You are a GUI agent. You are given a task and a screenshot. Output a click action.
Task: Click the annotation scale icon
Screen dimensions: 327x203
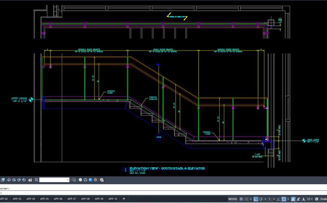[x=303, y=199]
